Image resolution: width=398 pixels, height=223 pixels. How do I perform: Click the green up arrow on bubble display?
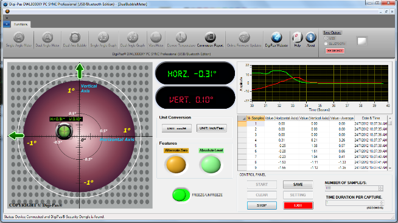pos(80,70)
